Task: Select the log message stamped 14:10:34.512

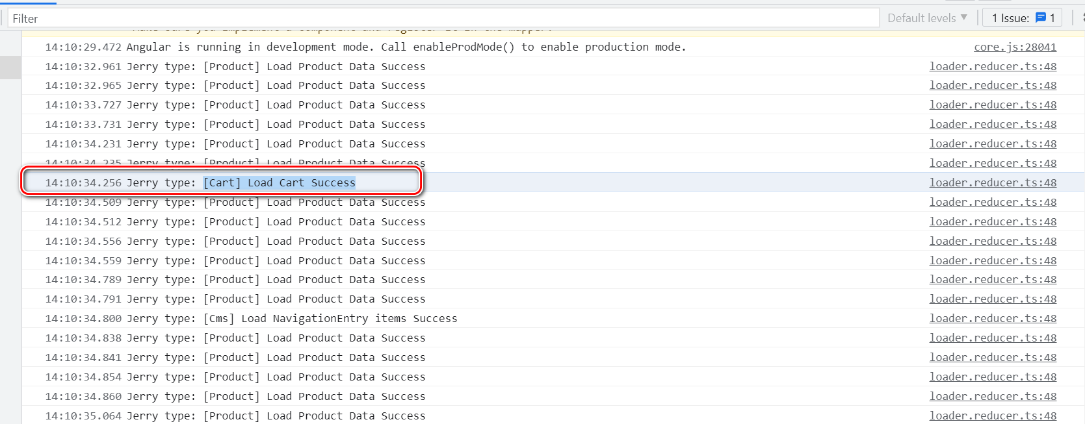Action: click(x=276, y=221)
